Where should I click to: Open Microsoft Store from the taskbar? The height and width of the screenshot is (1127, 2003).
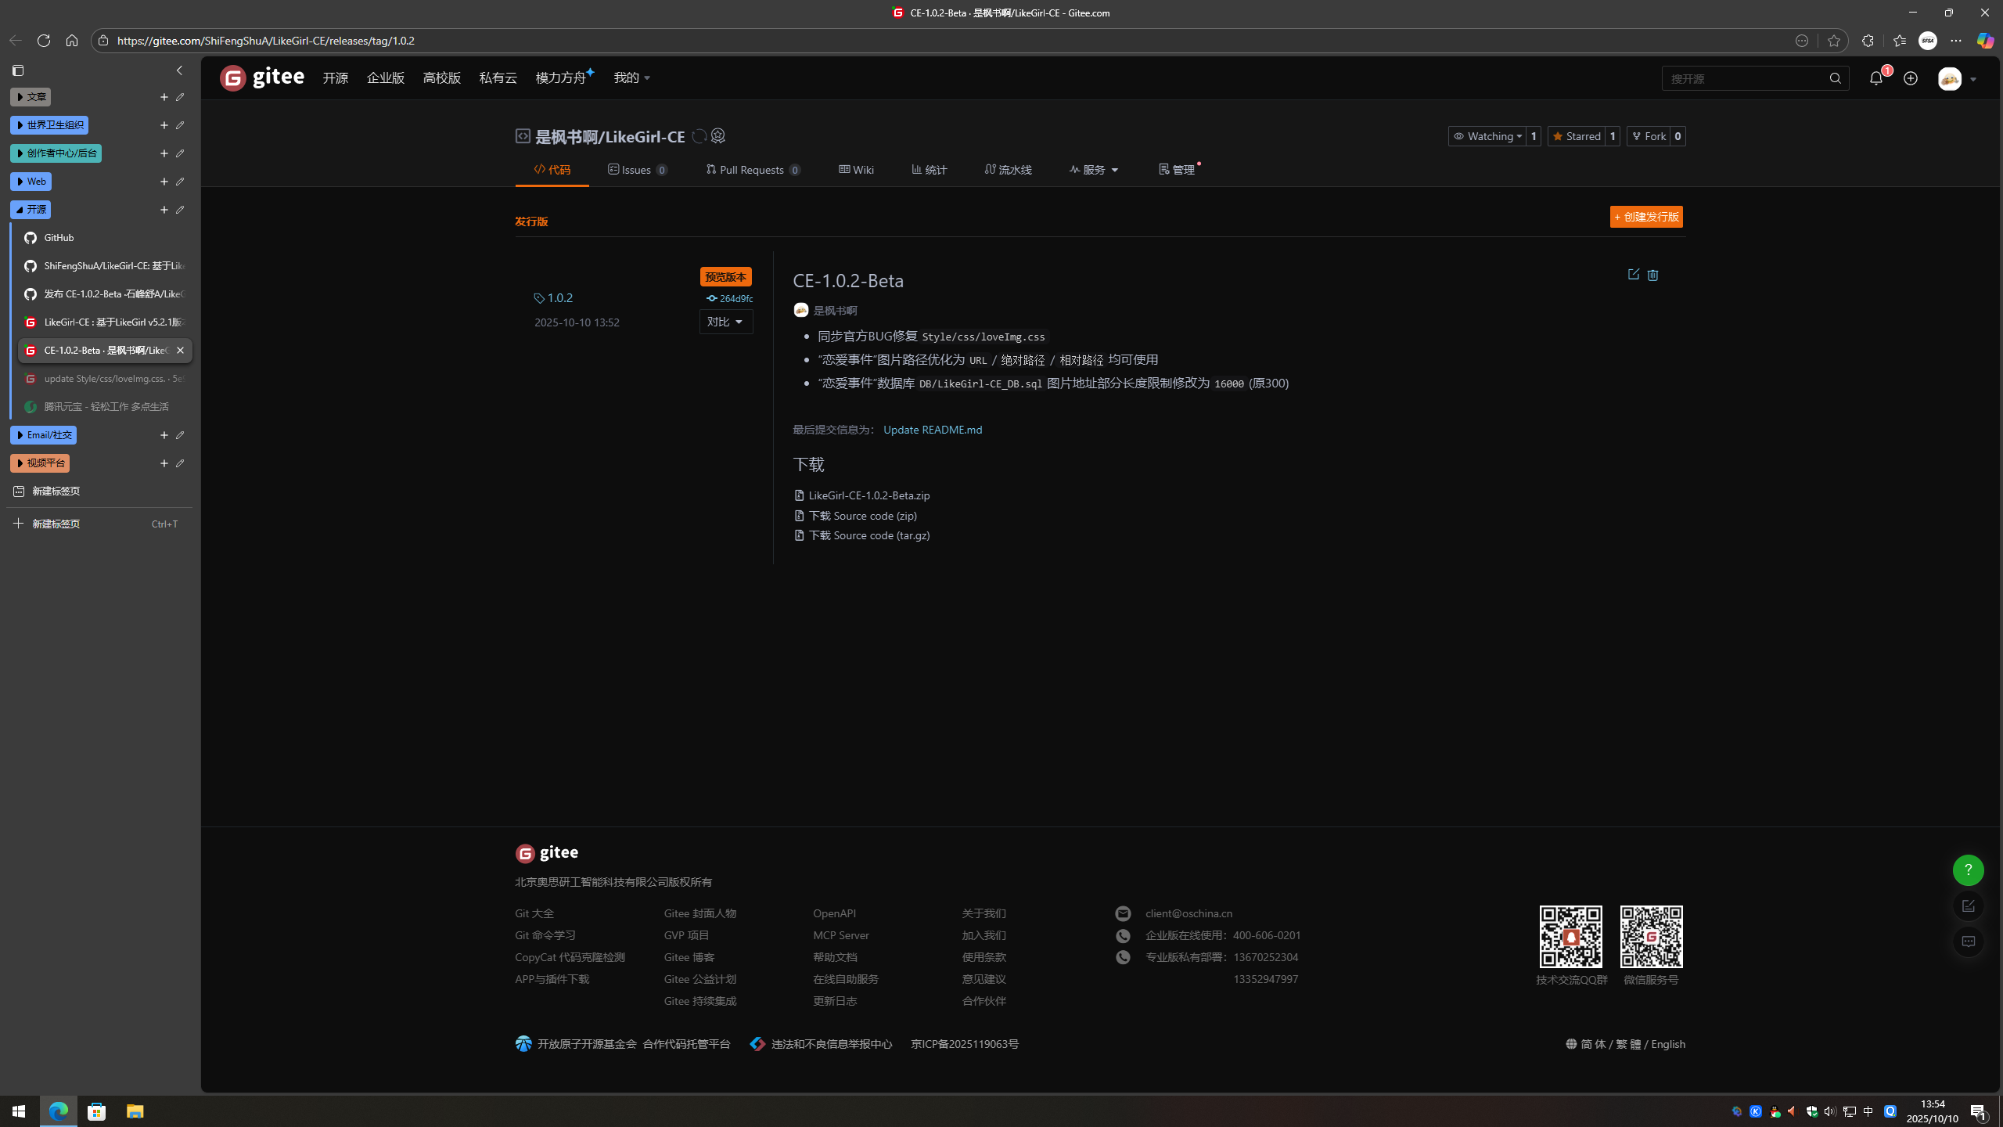[x=97, y=1111]
